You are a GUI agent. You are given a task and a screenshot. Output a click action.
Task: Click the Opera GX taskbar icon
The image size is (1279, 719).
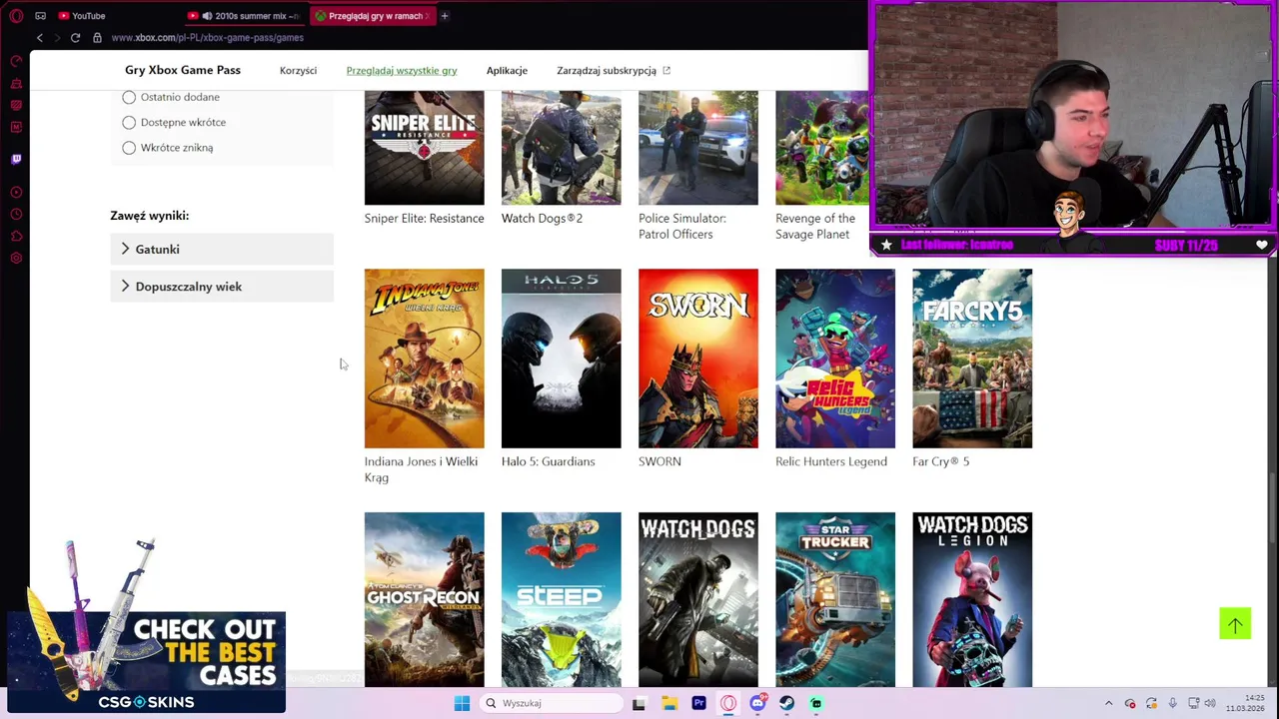728,703
